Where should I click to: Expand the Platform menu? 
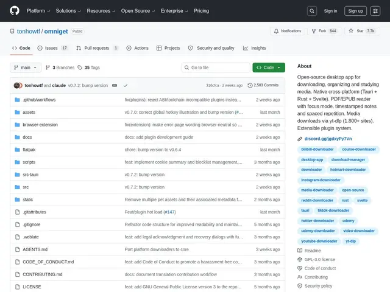pyautogui.click(x=38, y=11)
